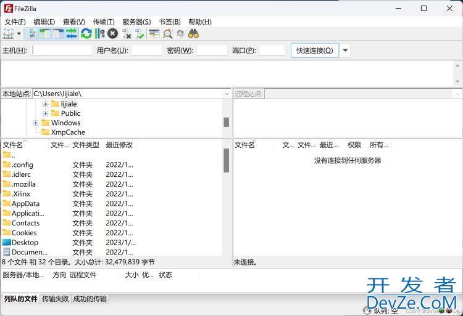Toggle the local directory tree
Viewport: 463px width, 316px height.
(45, 34)
